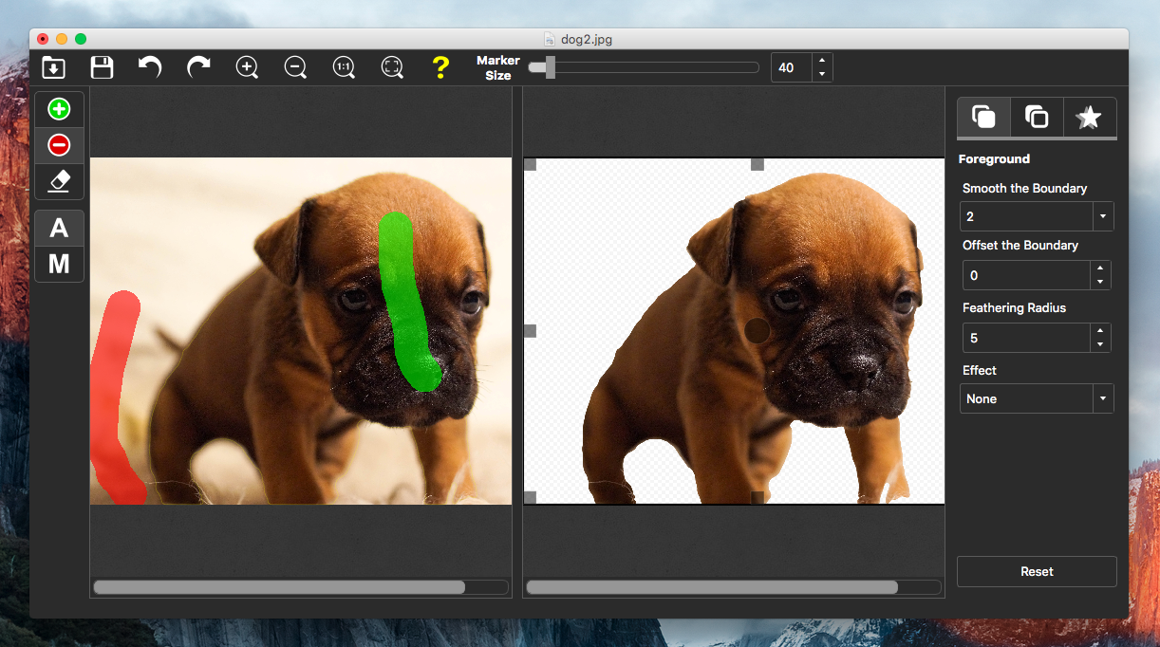
Task: Click the Marker Size value field 40
Action: pos(792,67)
